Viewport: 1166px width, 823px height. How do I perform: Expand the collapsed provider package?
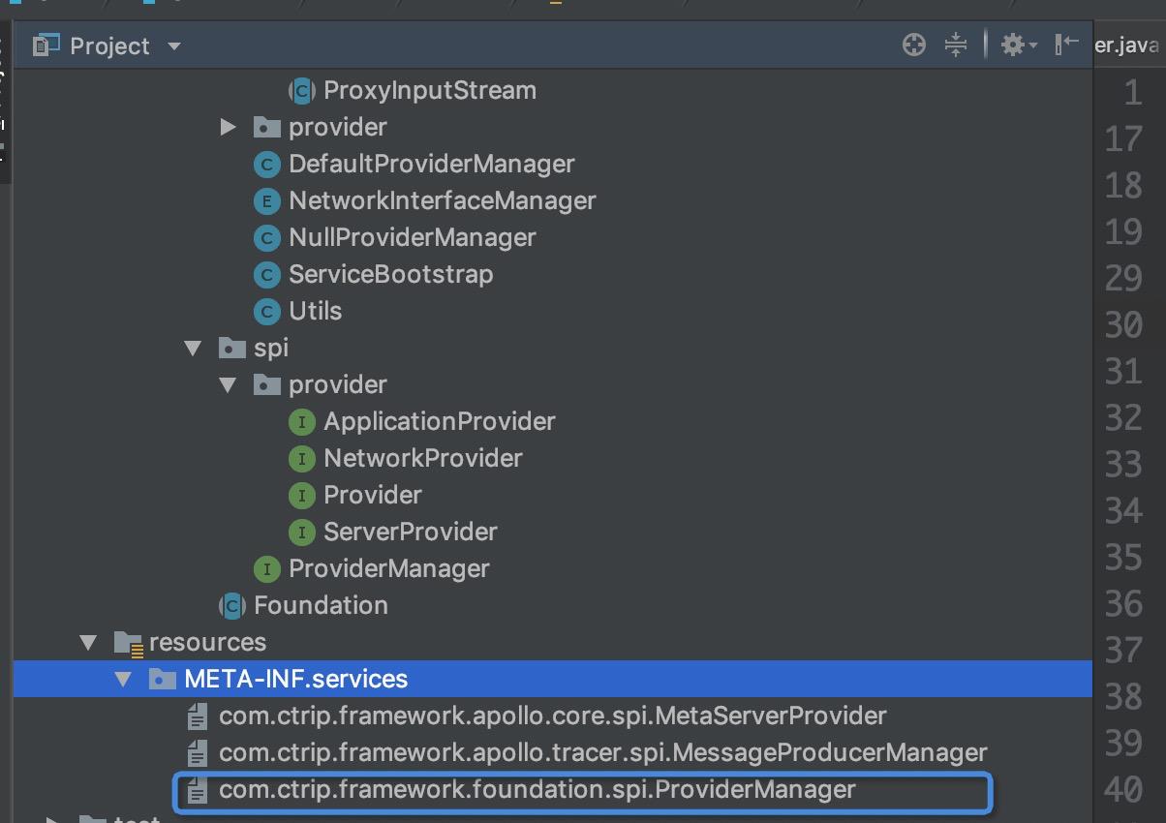(229, 127)
